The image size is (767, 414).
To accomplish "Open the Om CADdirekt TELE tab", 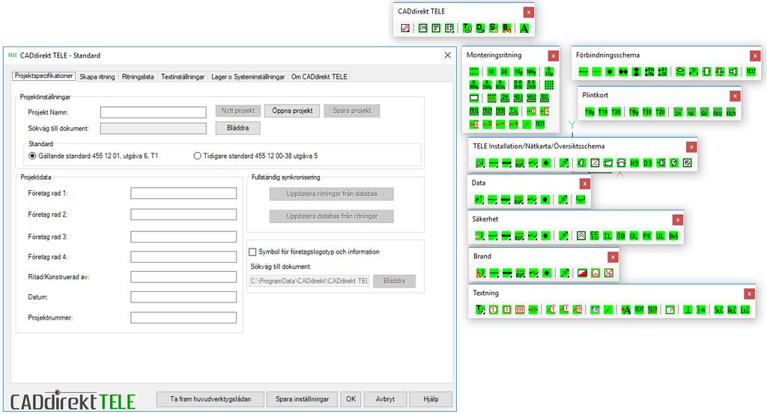I will click(319, 77).
